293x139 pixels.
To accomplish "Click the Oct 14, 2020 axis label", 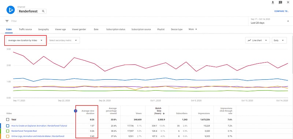I will [282, 101].
